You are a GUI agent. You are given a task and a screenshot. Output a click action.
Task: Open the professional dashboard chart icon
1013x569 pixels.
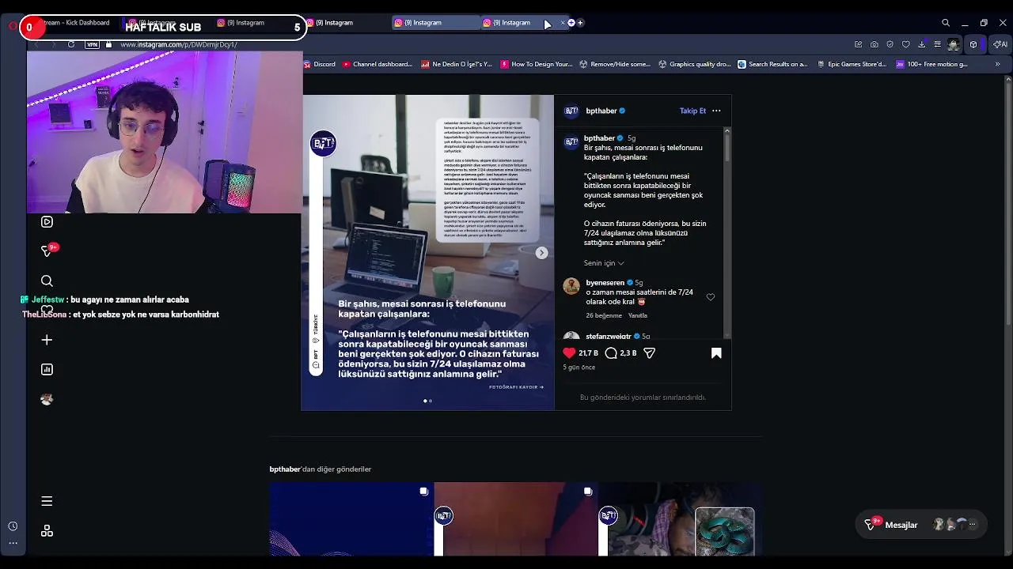coord(47,369)
